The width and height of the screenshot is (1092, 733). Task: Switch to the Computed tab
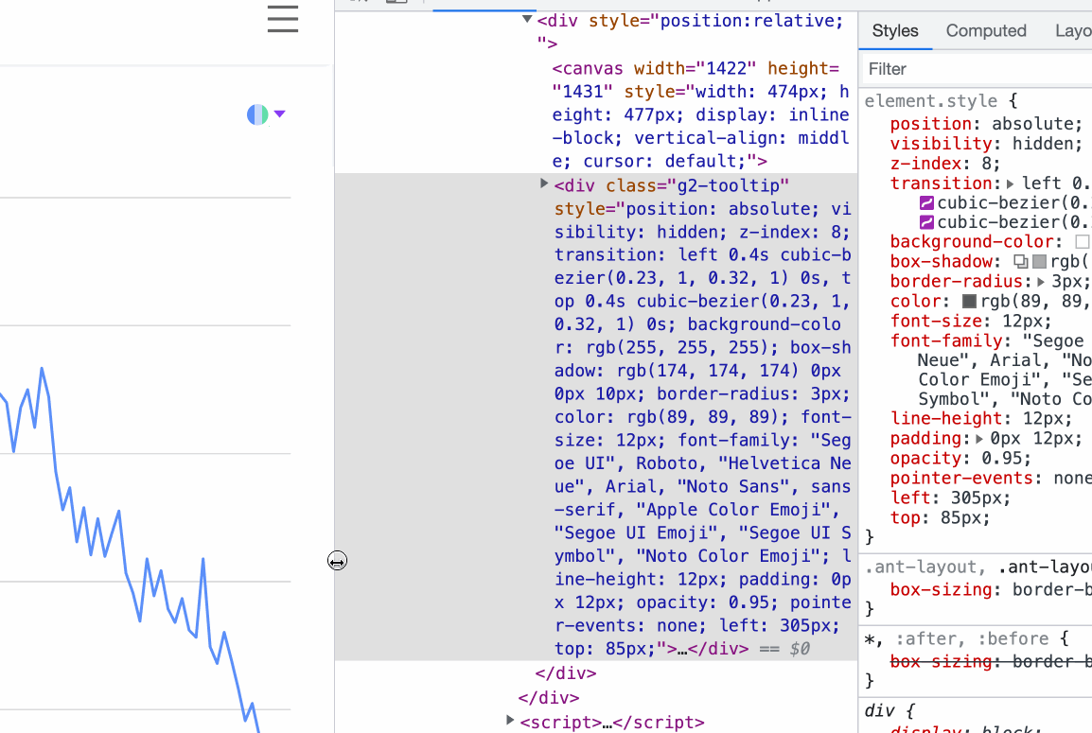(x=985, y=30)
